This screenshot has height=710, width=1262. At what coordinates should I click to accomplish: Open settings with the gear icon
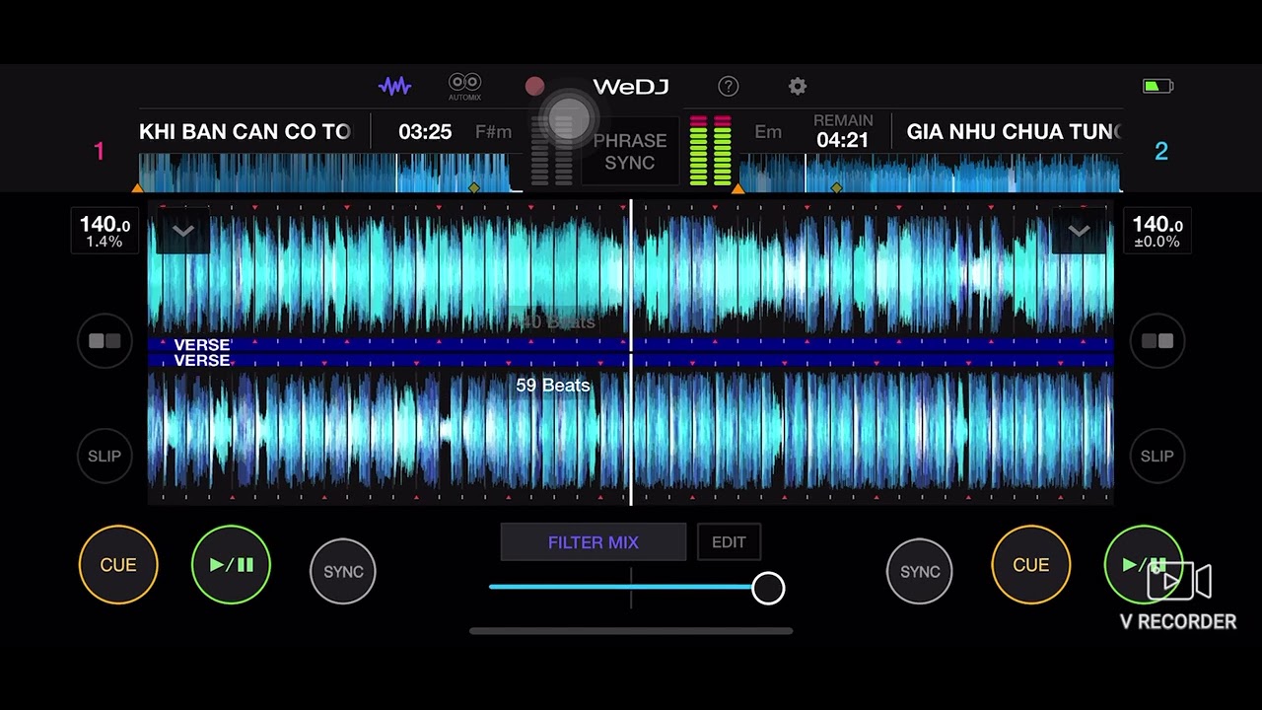pos(798,87)
